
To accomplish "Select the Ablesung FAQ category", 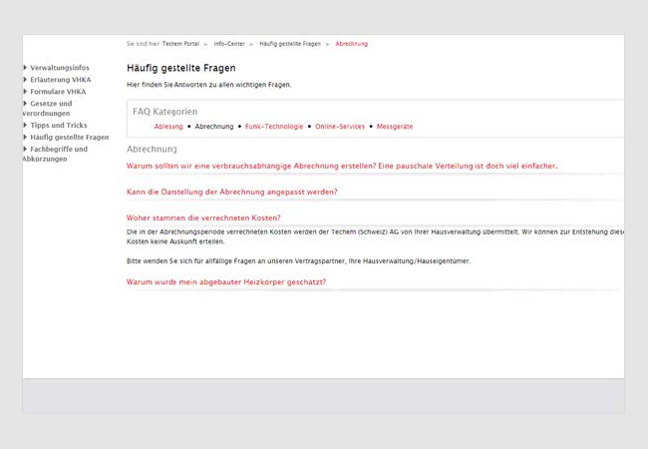I will coord(168,127).
